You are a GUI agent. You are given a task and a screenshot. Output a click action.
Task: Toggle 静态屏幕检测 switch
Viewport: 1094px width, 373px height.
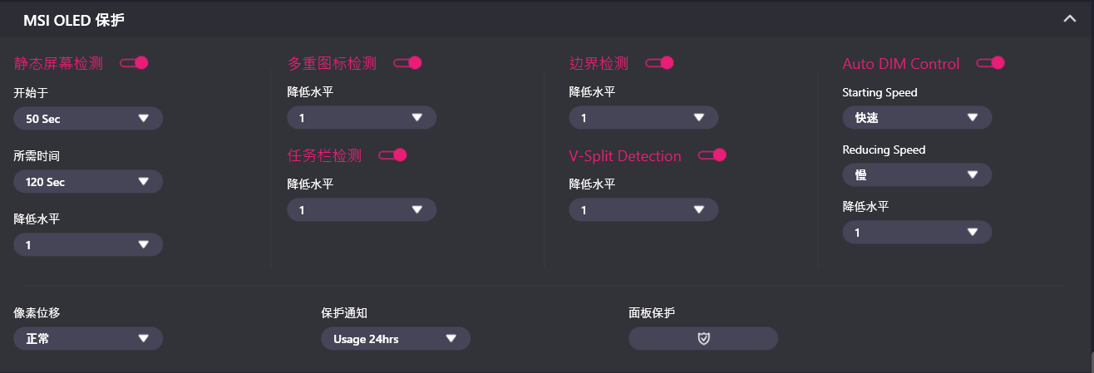tap(134, 62)
